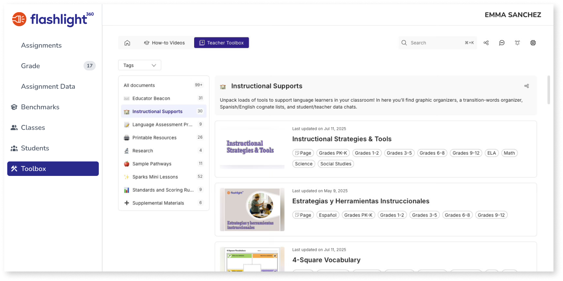Select the Educator Beacon category
This screenshot has width=563, height=281.
tap(164, 98)
